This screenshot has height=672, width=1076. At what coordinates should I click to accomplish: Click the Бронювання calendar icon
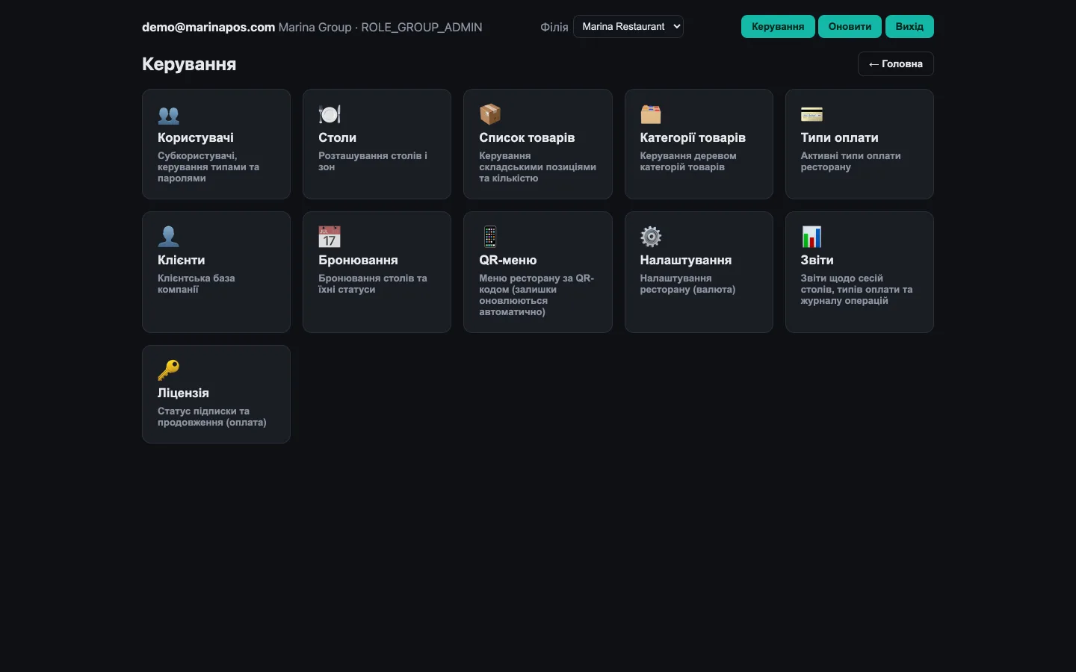tap(330, 237)
